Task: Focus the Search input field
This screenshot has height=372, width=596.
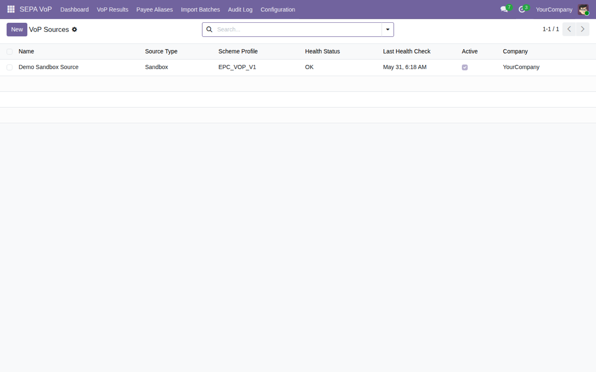Action: click(x=298, y=30)
